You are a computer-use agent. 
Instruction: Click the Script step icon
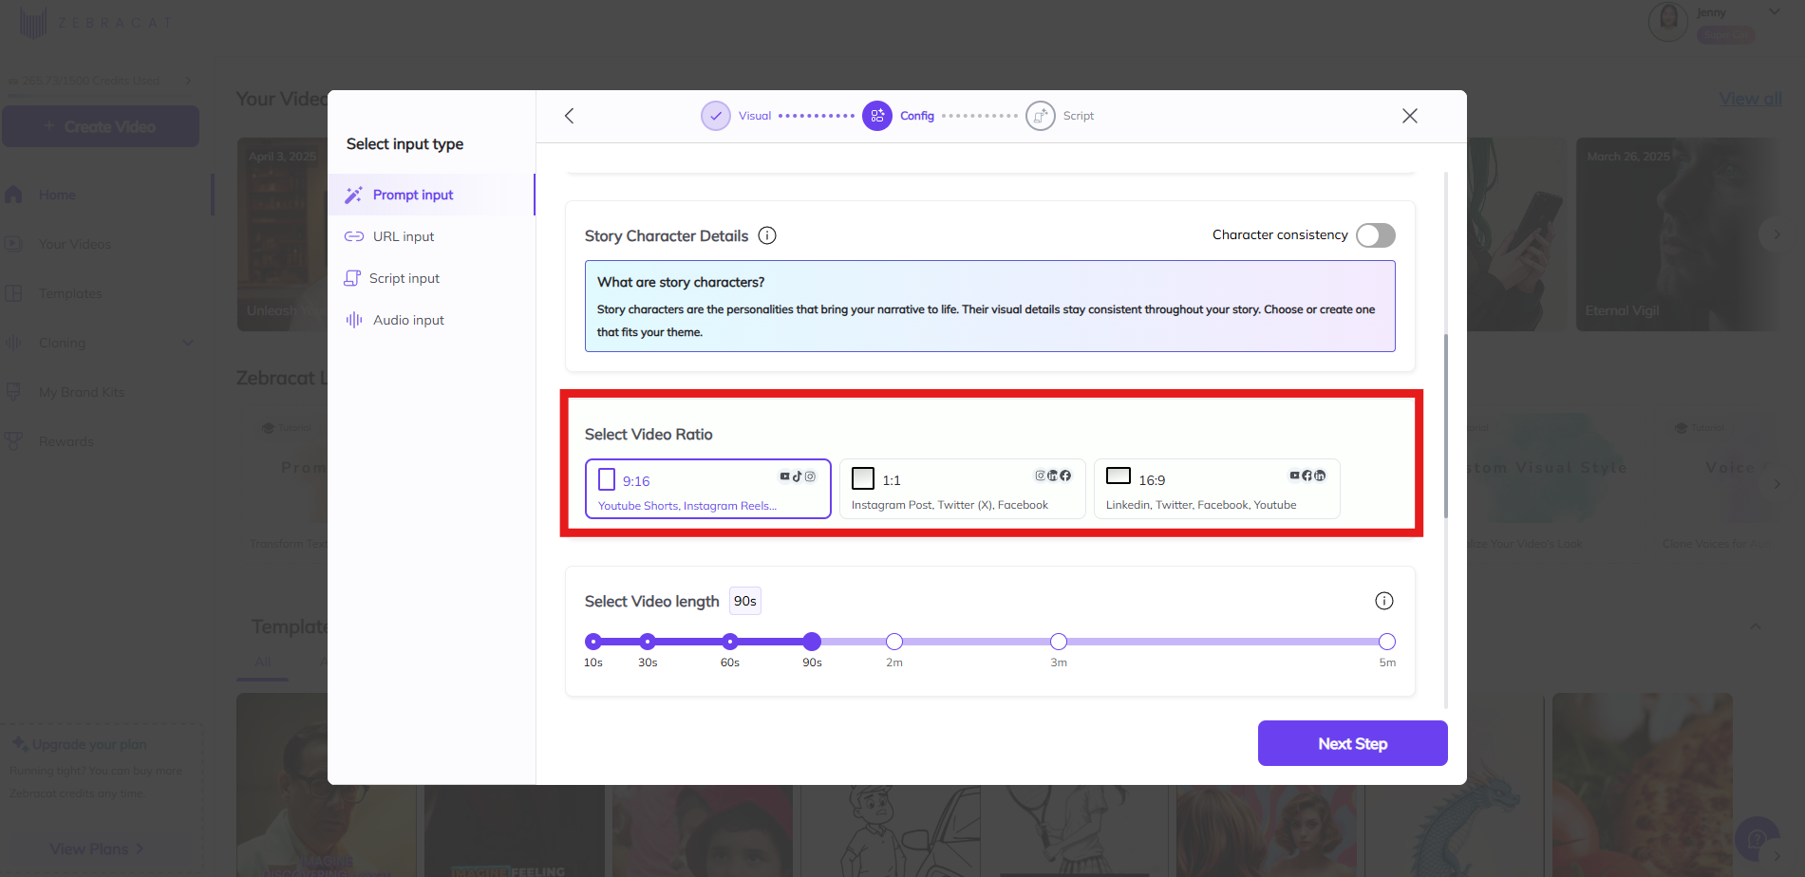[1041, 116]
